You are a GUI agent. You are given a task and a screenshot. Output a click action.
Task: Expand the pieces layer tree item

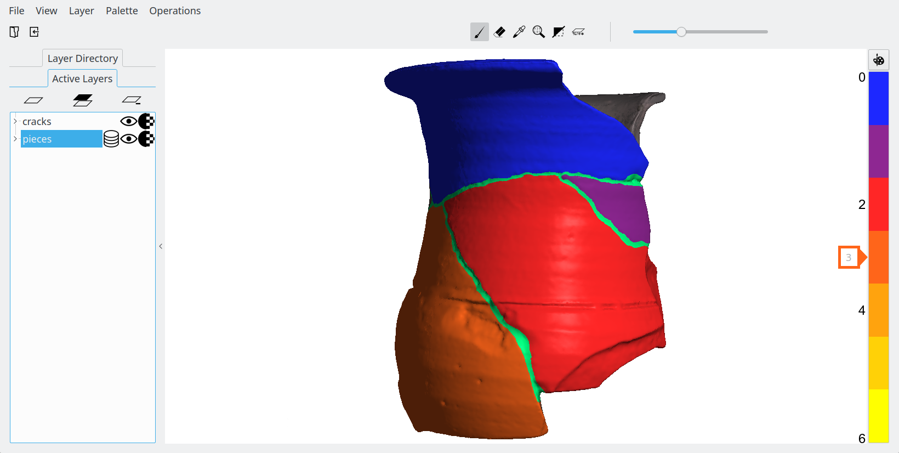[x=15, y=139]
